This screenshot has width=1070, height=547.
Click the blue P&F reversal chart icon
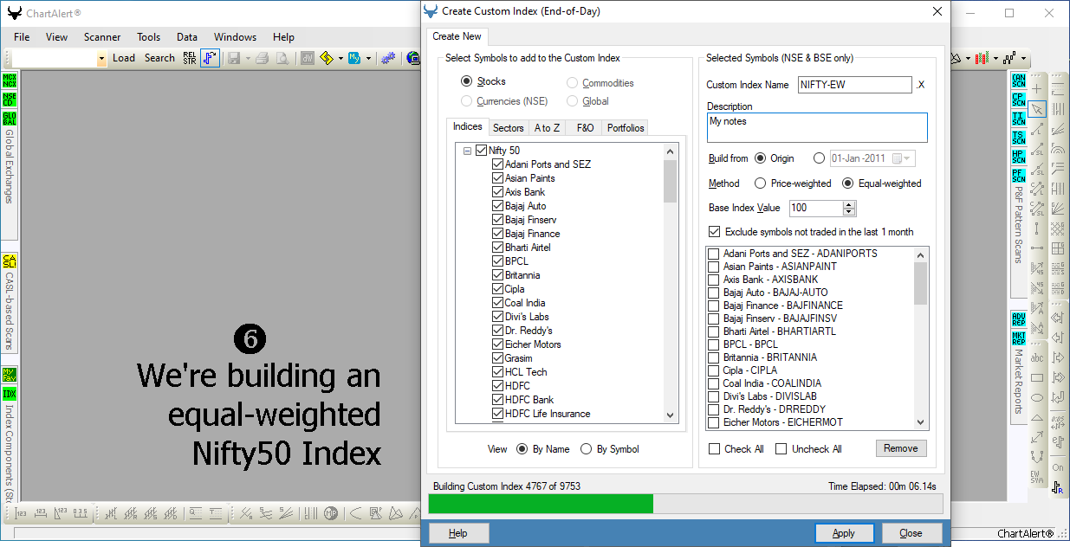[x=211, y=58]
